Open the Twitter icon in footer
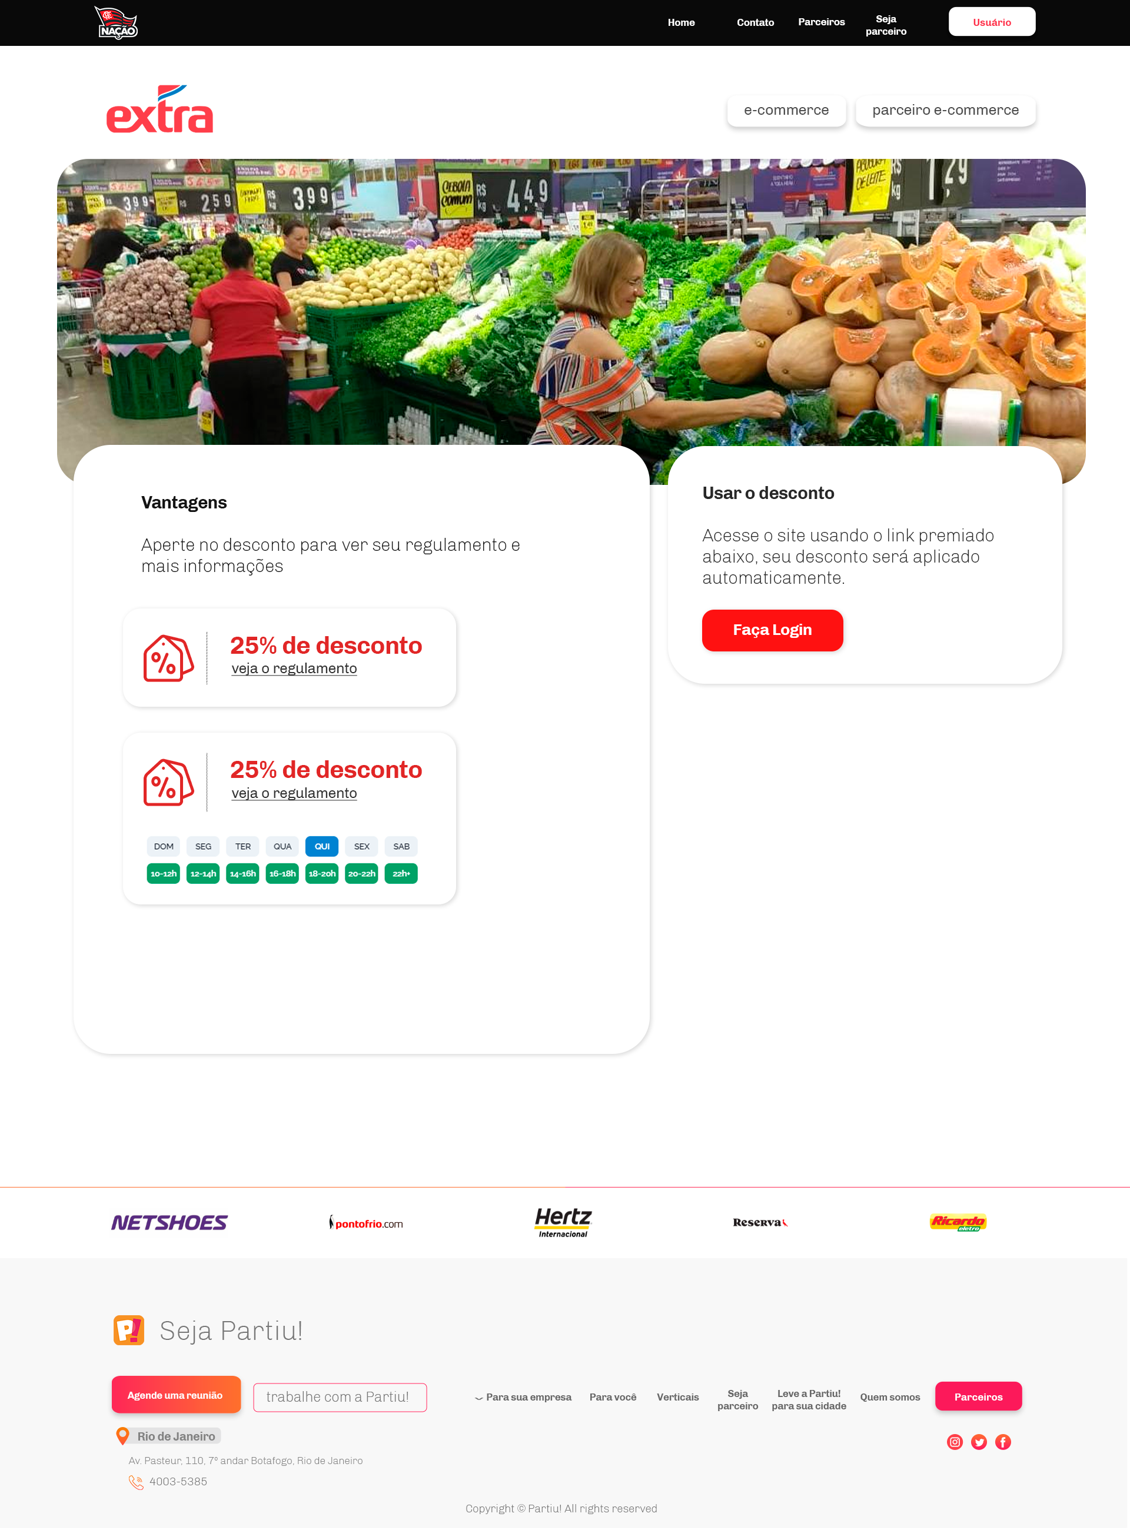This screenshot has width=1130, height=1530. [x=978, y=1442]
